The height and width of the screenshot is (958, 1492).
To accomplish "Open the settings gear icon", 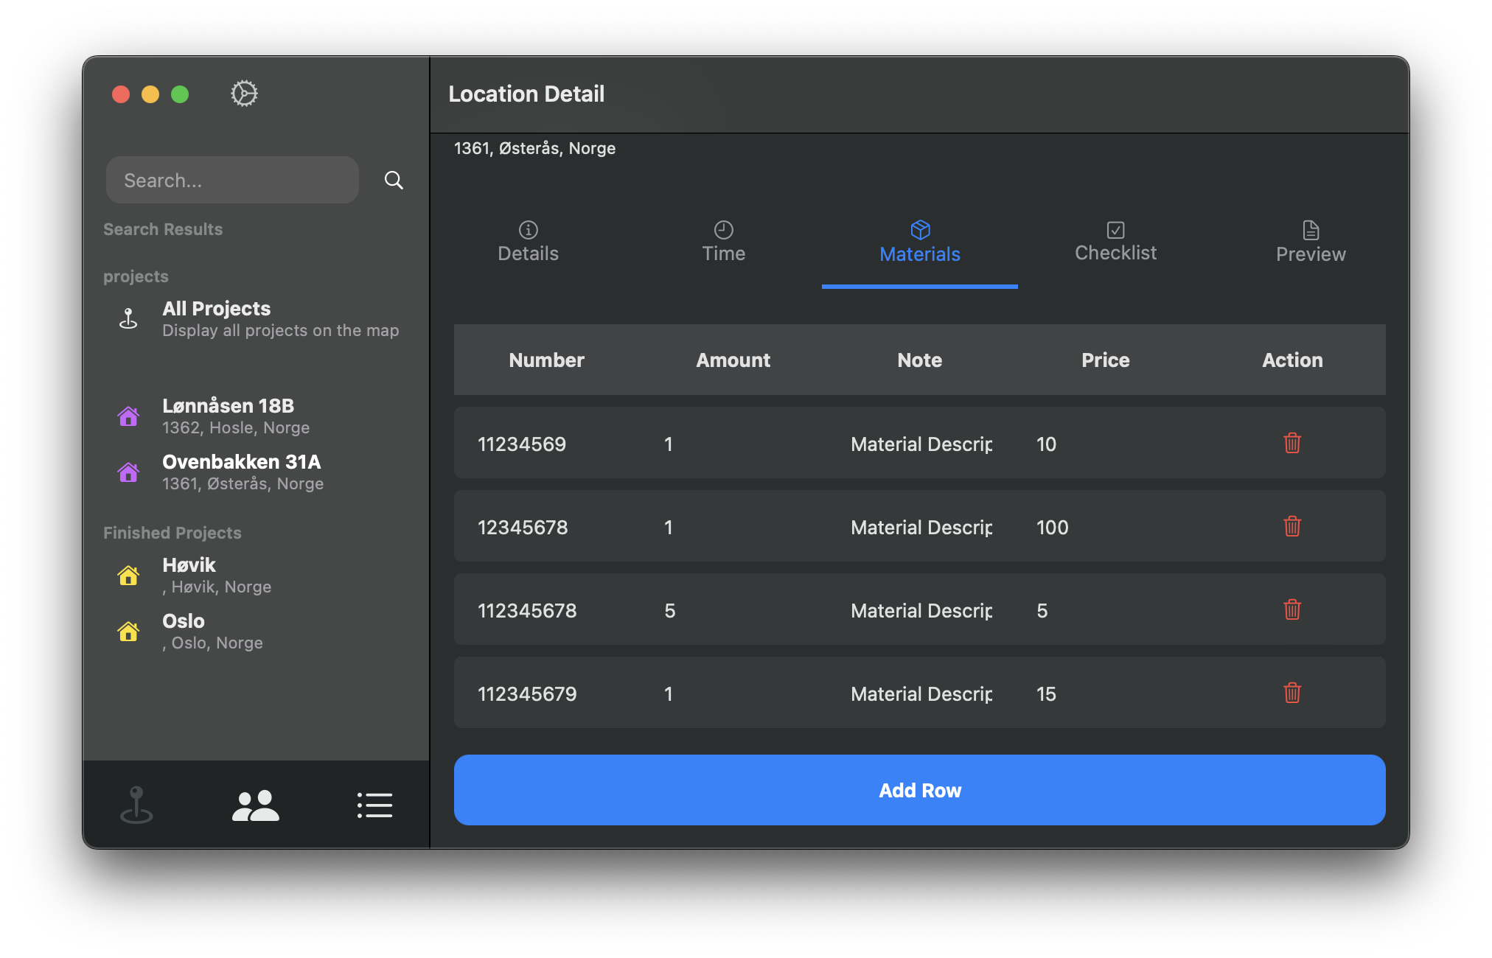I will (244, 94).
